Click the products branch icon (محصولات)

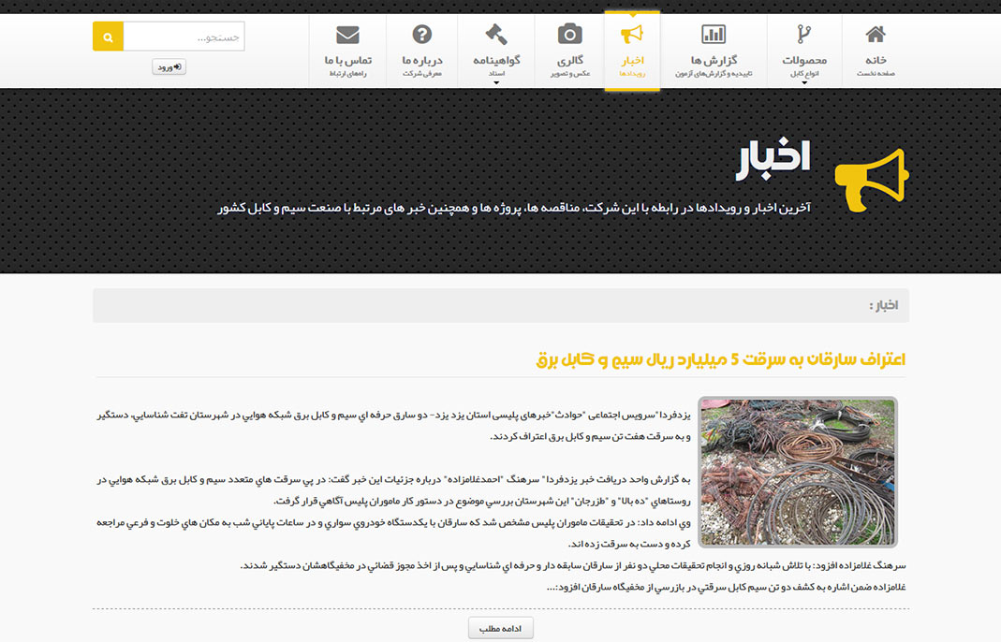(x=803, y=36)
